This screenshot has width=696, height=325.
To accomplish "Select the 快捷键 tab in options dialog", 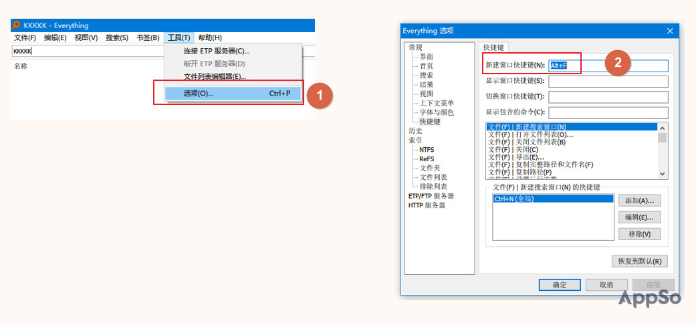I will click(493, 47).
